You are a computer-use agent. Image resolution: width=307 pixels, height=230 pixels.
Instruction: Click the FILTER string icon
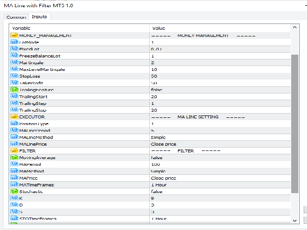pos(14,151)
